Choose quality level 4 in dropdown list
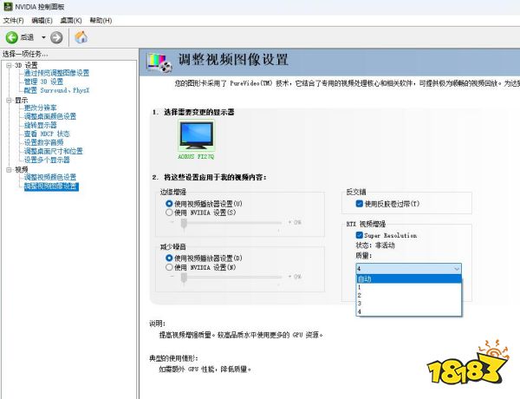 coord(408,311)
